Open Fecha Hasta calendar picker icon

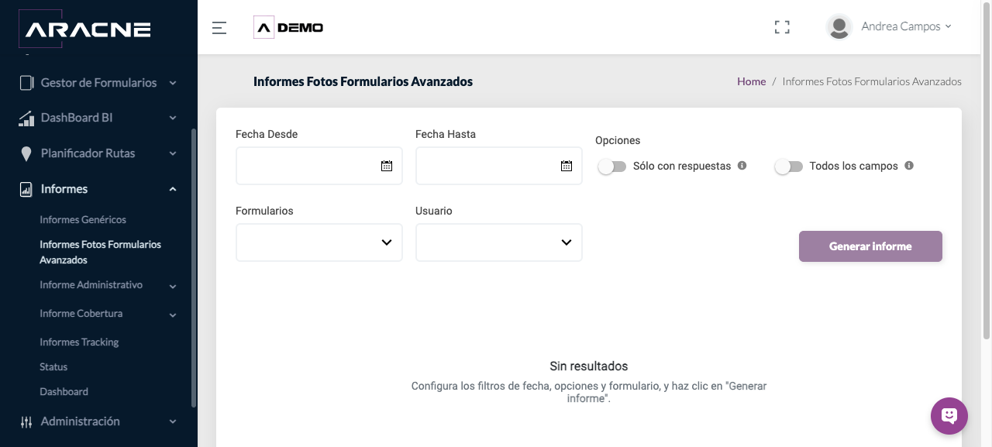tap(567, 166)
